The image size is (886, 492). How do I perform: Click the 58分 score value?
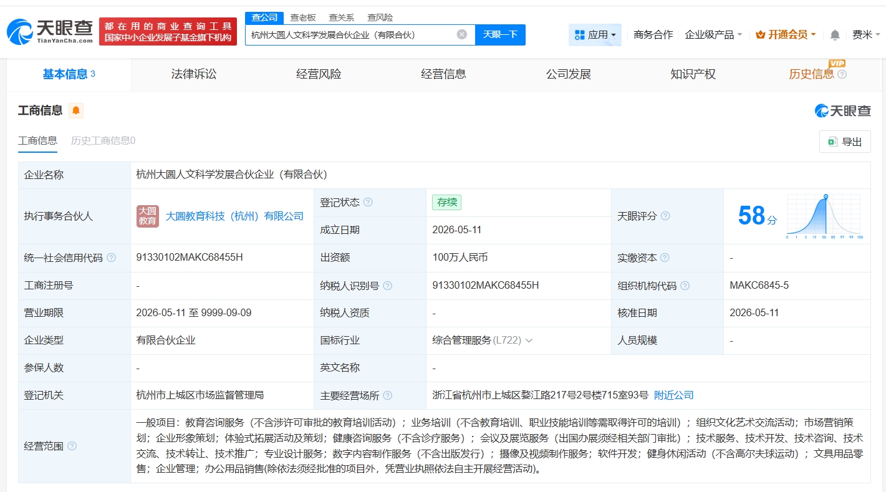(x=757, y=216)
